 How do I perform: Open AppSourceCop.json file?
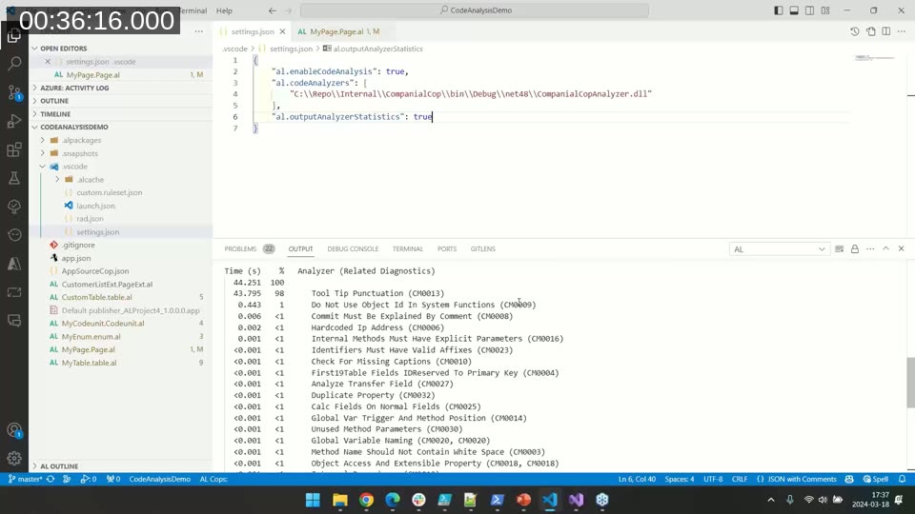(95, 271)
